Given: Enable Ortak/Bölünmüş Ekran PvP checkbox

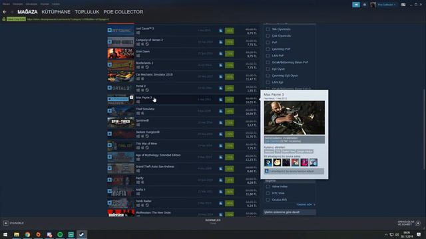Looking at the screenshot, I should (x=268, y=62).
